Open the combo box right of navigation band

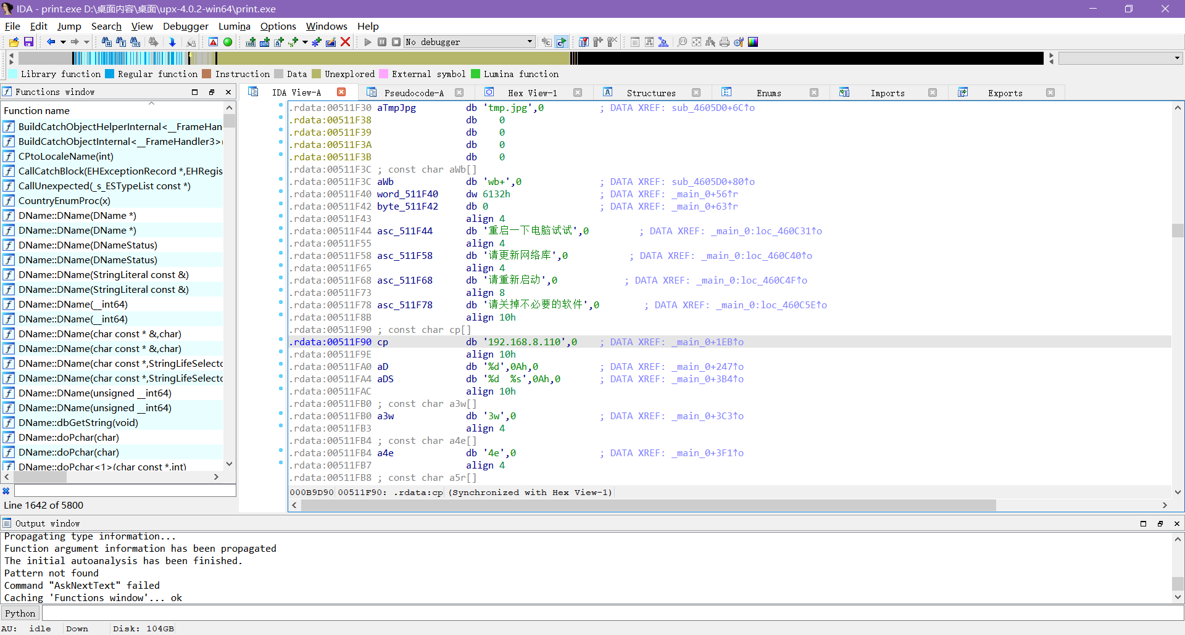(x=1120, y=58)
